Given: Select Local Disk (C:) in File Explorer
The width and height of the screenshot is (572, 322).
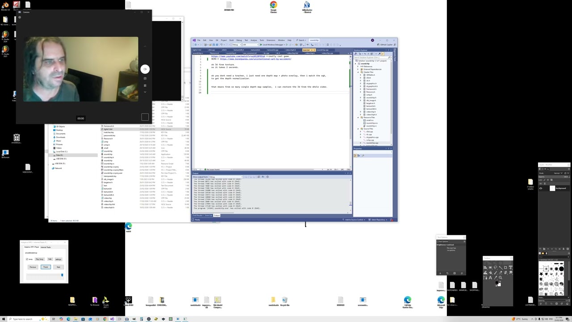Looking at the screenshot, I should point(62,152).
